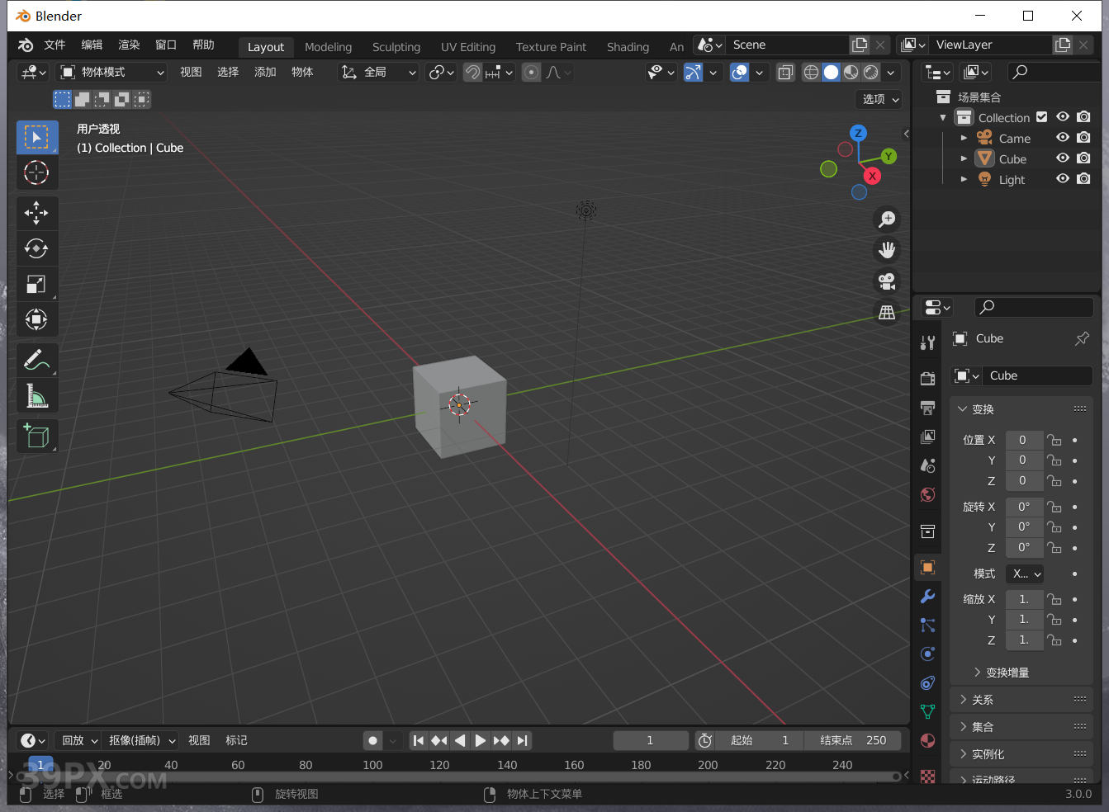Select the Rotate tool
Image resolution: width=1109 pixels, height=812 pixels.
click(x=37, y=248)
